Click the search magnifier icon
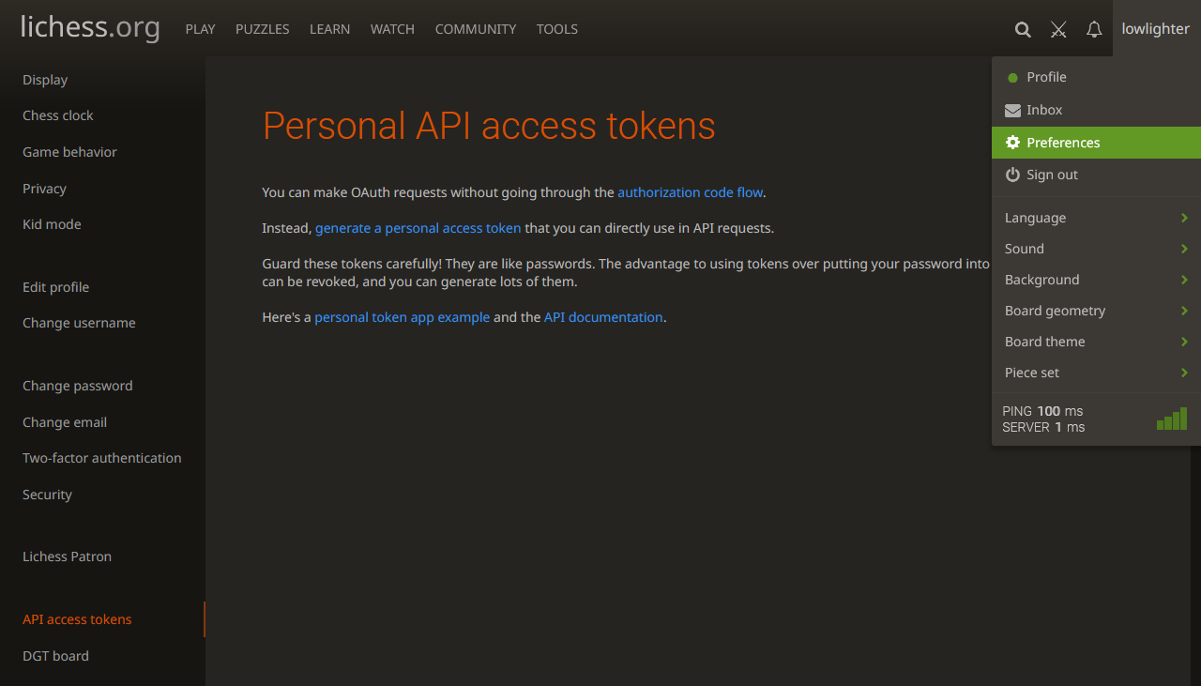Viewport: 1201px width, 686px height. pyautogui.click(x=1023, y=29)
